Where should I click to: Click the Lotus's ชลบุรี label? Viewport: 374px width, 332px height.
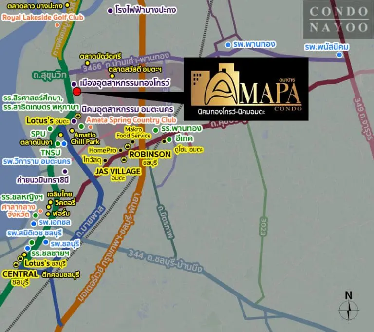45,263
